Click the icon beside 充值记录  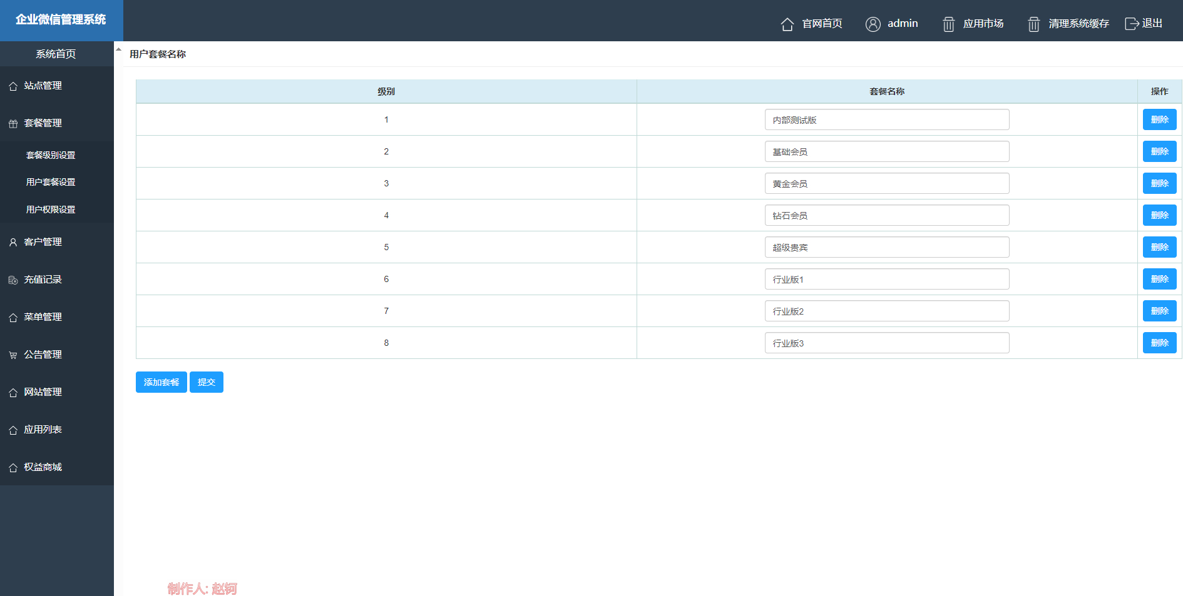click(13, 280)
